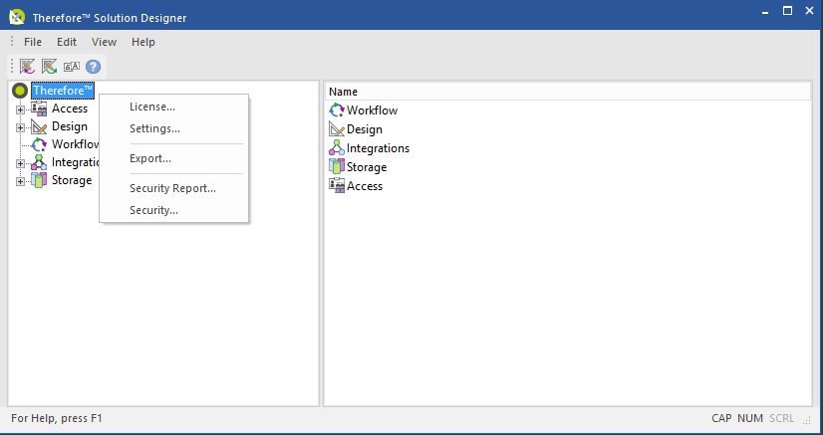Open the Help menu
Image resolution: width=823 pixels, height=435 pixels.
[x=143, y=42]
